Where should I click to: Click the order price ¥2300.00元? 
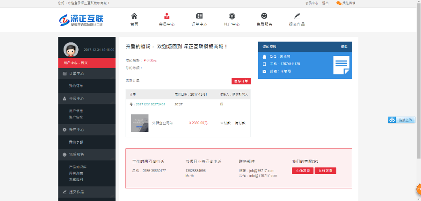click(198, 123)
